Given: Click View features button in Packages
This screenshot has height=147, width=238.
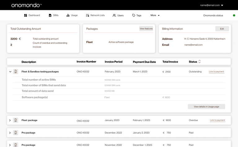Looking at the screenshot, I should tap(146, 29).
